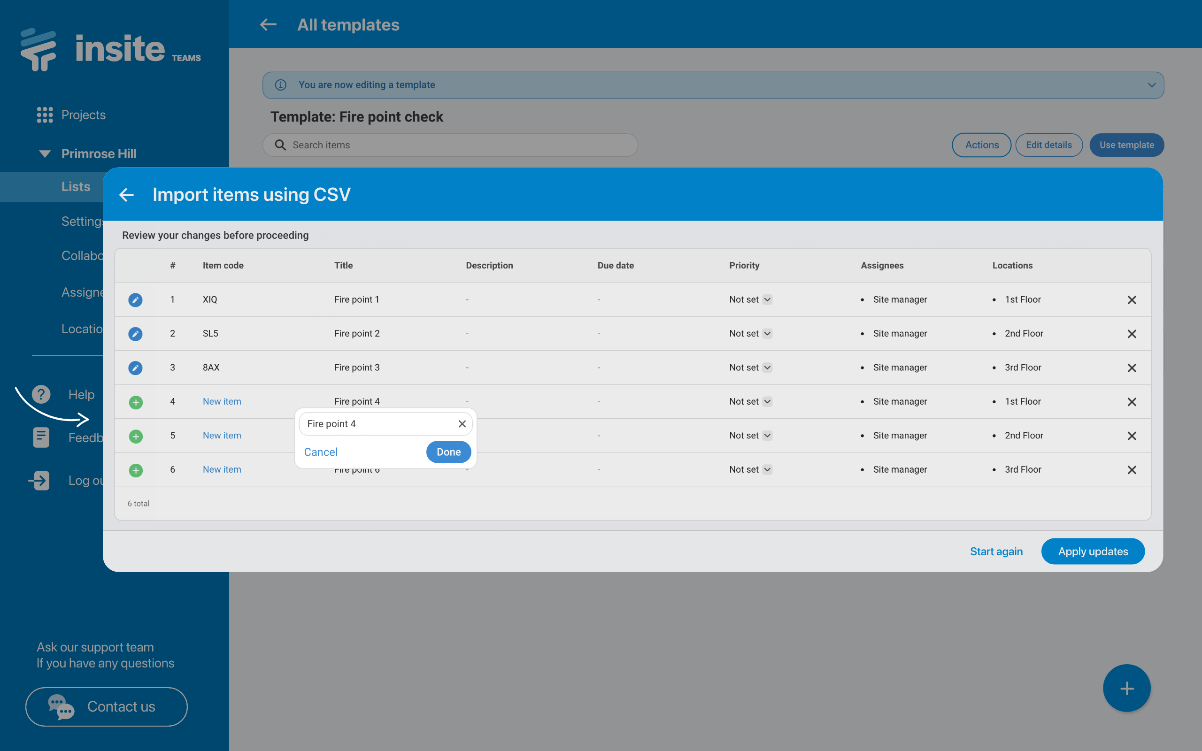Collapse the Primrose Hill project tree

(x=45, y=153)
